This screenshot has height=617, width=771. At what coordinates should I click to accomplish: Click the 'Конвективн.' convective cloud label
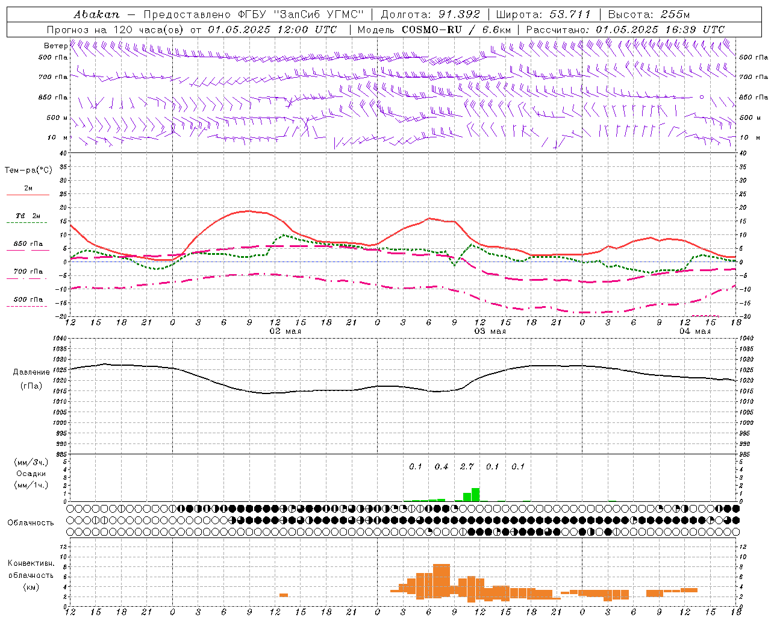[x=31, y=563]
